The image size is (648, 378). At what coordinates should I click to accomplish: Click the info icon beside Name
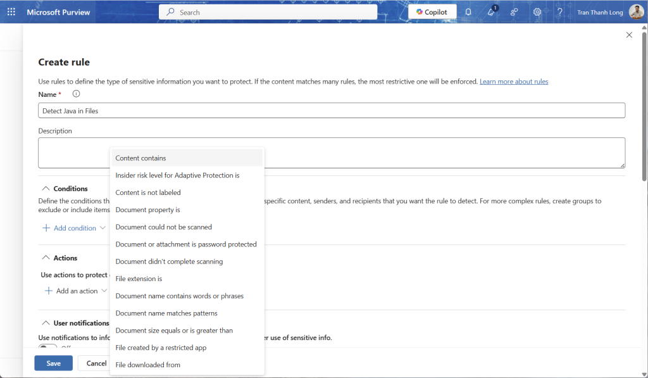click(x=76, y=94)
